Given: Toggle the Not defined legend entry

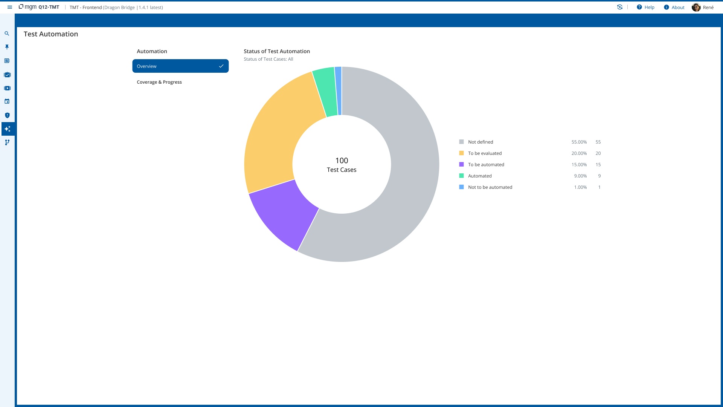Looking at the screenshot, I should pyautogui.click(x=480, y=142).
